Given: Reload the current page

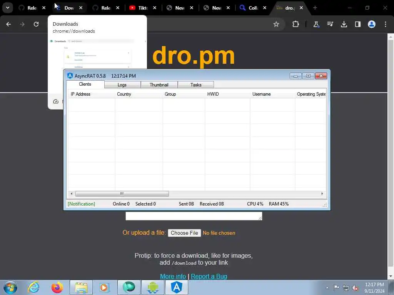Looking at the screenshot, I should pos(36,24).
